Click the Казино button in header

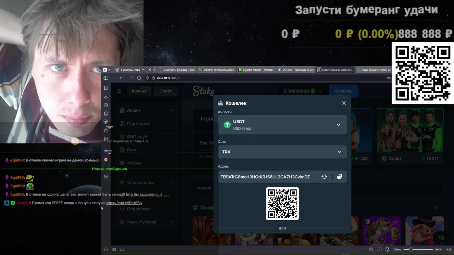point(139,91)
